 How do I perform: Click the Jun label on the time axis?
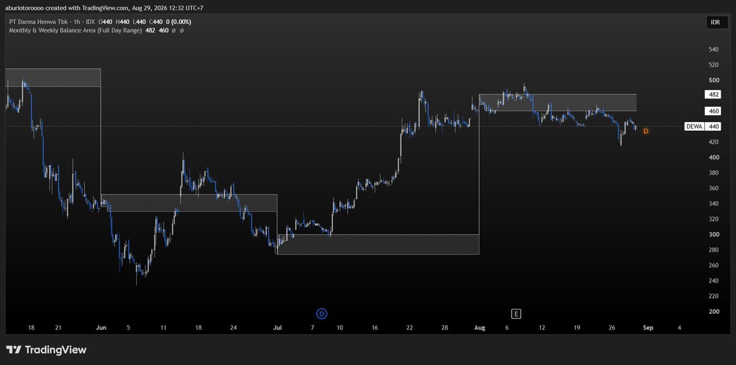point(102,328)
